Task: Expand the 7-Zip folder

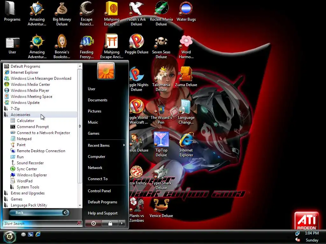Action: [40, 109]
